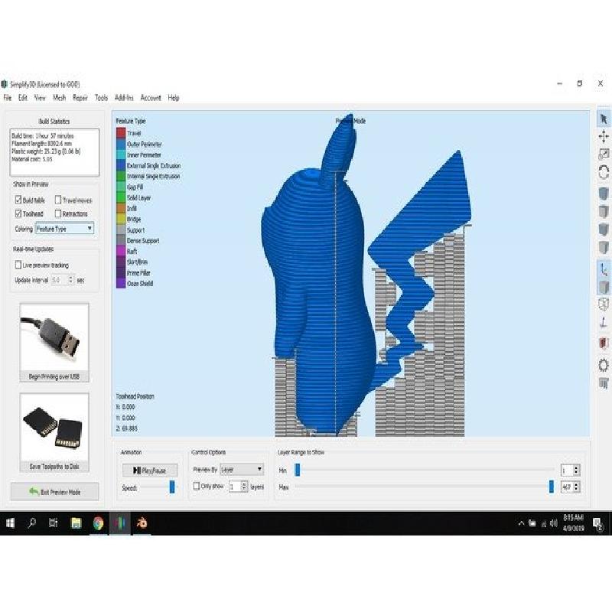The width and height of the screenshot is (612, 612).
Task: Click the USB cable image
Action: pyautogui.click(x=54, y=338)
